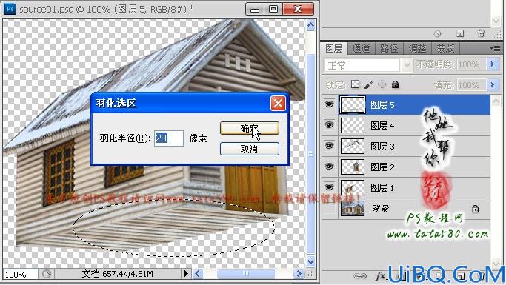Click the no-symbol icon in upper panel

pyautogui.click(x=438, y=33)
